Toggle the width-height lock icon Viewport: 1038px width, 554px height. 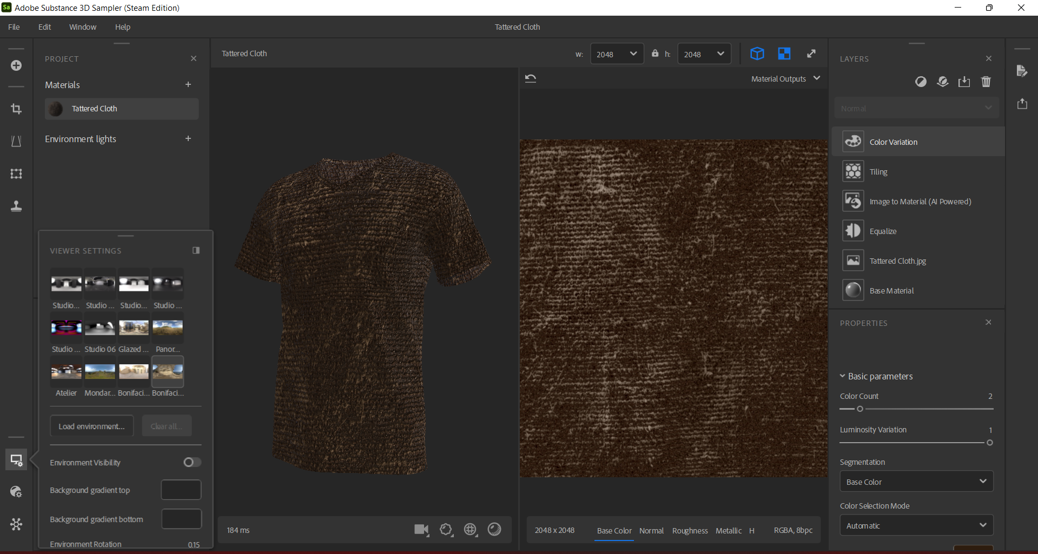pos(655,54)
